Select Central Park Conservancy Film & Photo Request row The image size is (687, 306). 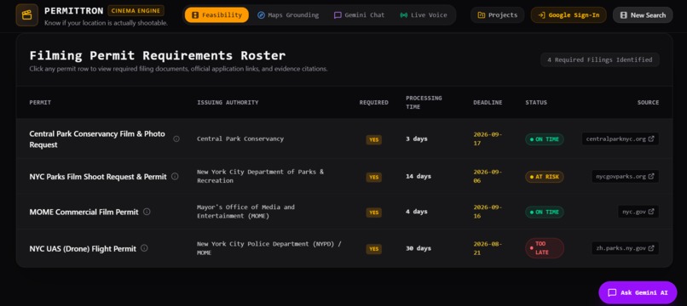coord(344,139)
